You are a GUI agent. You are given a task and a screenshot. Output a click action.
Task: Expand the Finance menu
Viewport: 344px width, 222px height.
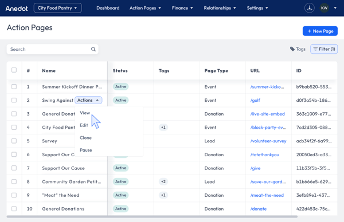coord(182,8)
